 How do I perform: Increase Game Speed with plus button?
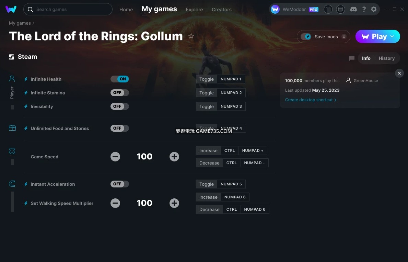coord(174,157)
